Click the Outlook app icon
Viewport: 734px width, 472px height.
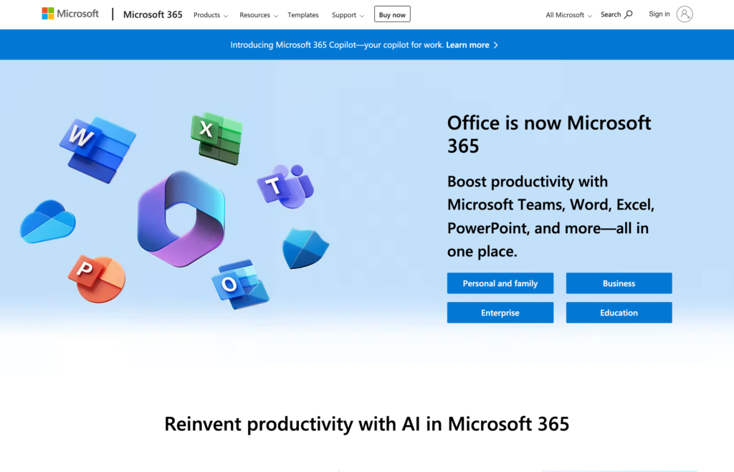coord(240,284)
